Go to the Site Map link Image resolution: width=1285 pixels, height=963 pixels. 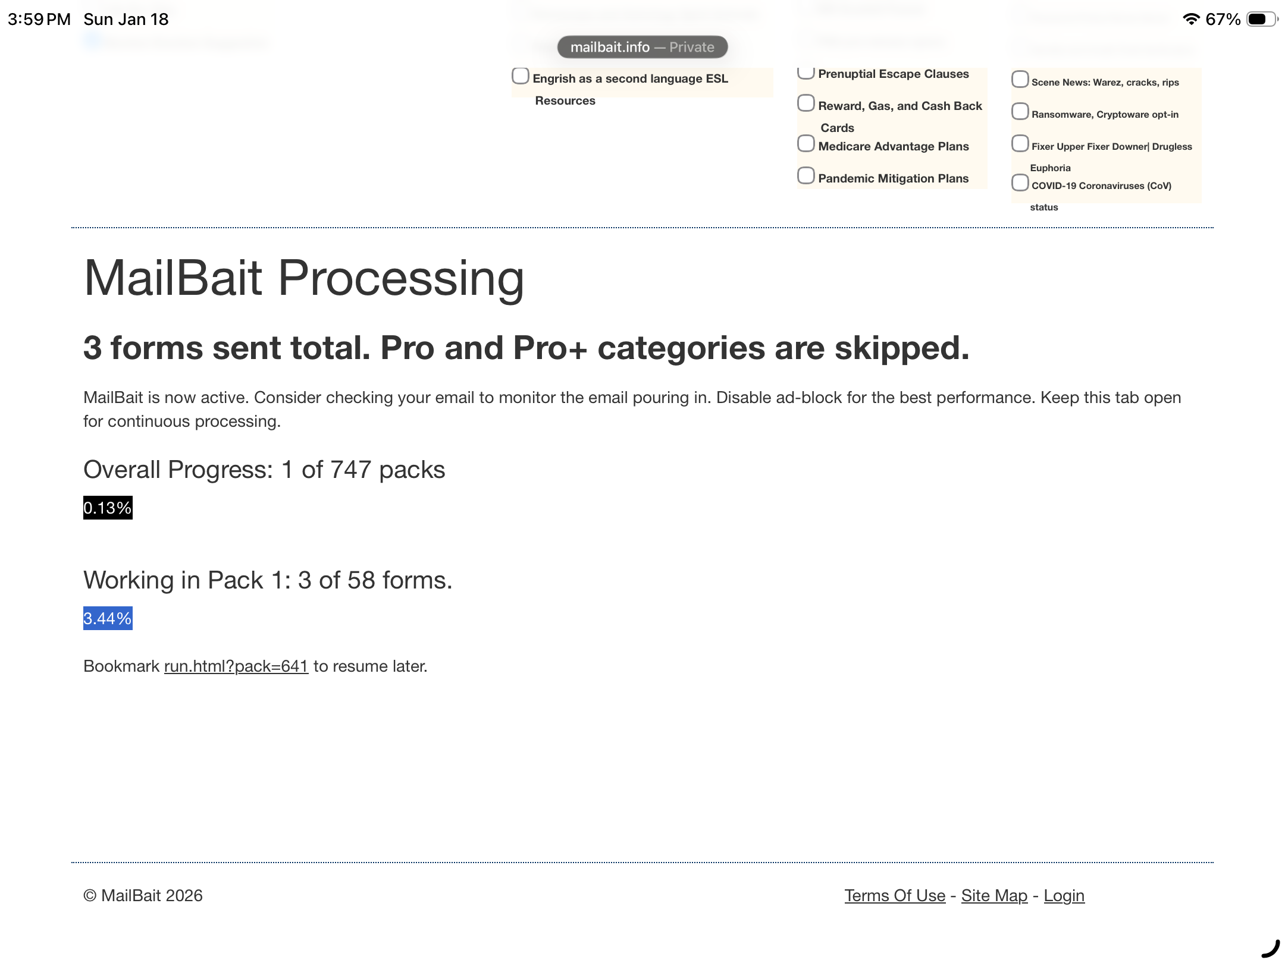click(994, 896)
